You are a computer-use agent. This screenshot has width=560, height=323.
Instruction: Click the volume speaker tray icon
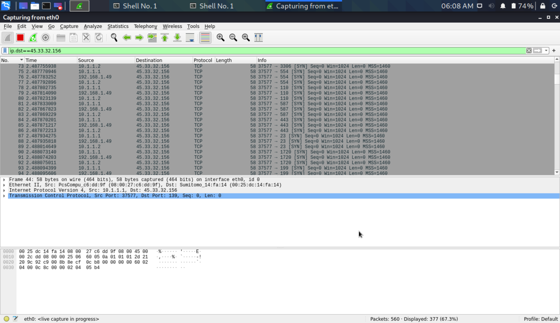[491, 6]
